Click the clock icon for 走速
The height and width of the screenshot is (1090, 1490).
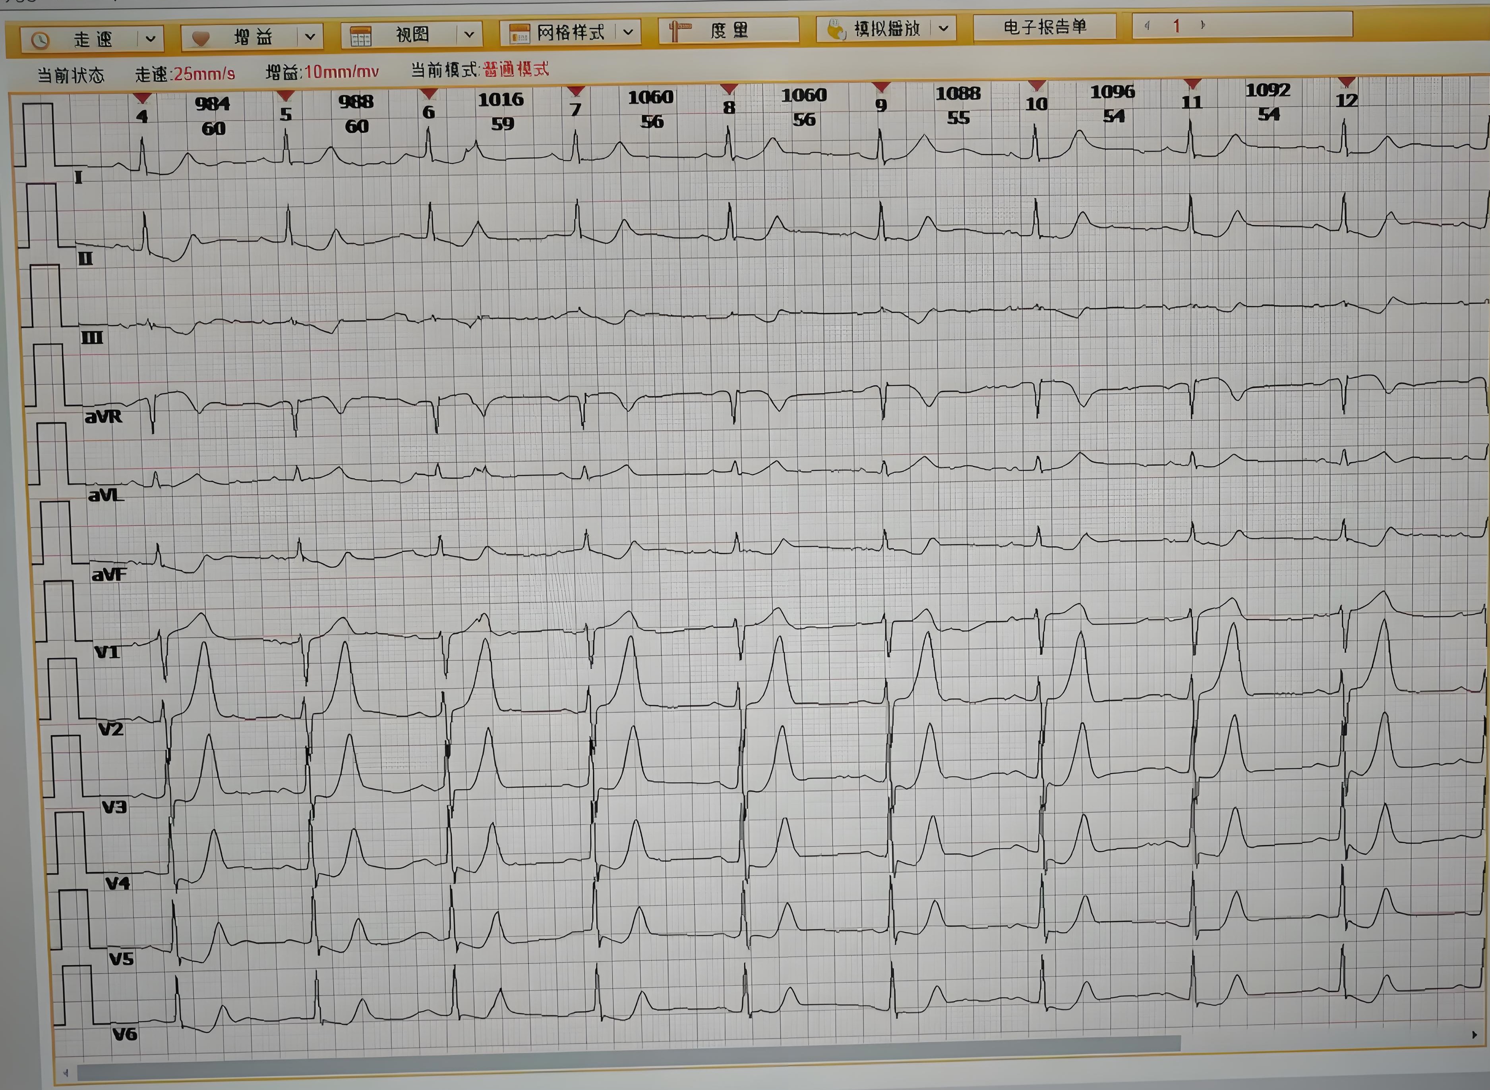coord(41,40)
